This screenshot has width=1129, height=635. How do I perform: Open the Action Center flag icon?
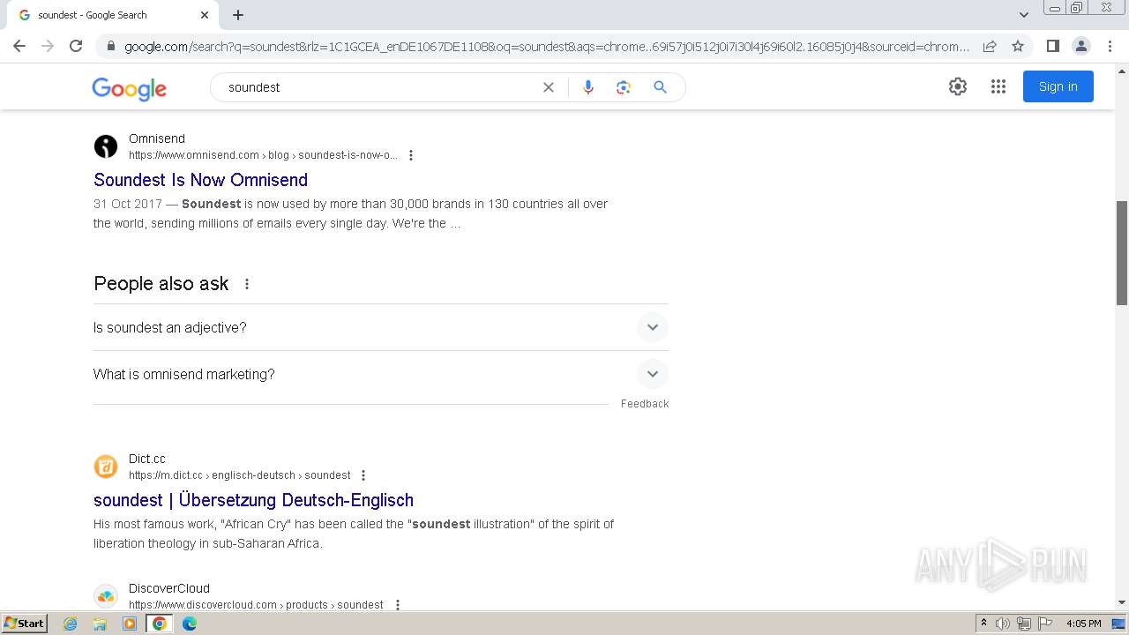[x=1045, y=624]
